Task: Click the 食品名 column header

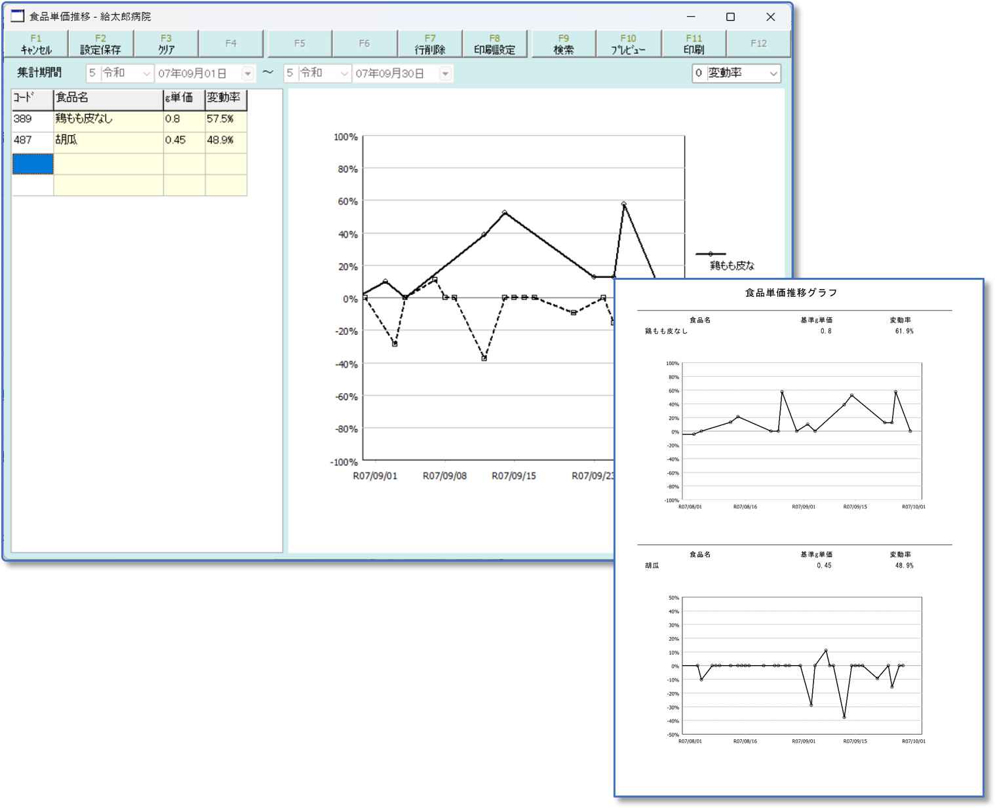Action: pos(108,98)
